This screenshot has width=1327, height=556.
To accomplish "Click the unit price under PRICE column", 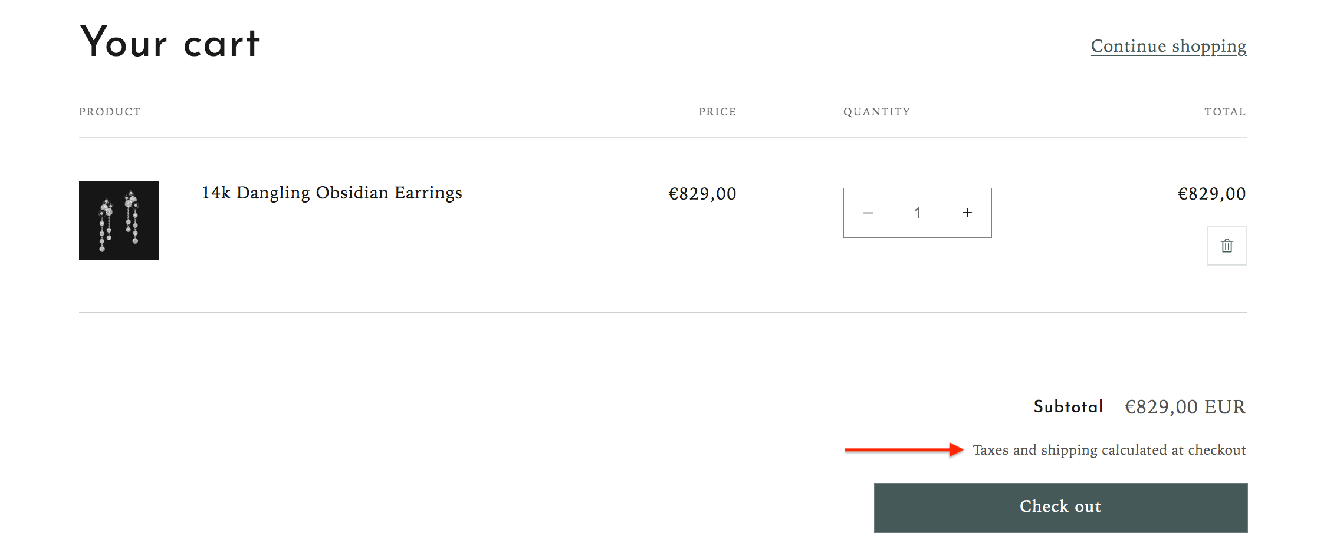I will point(702,194).
